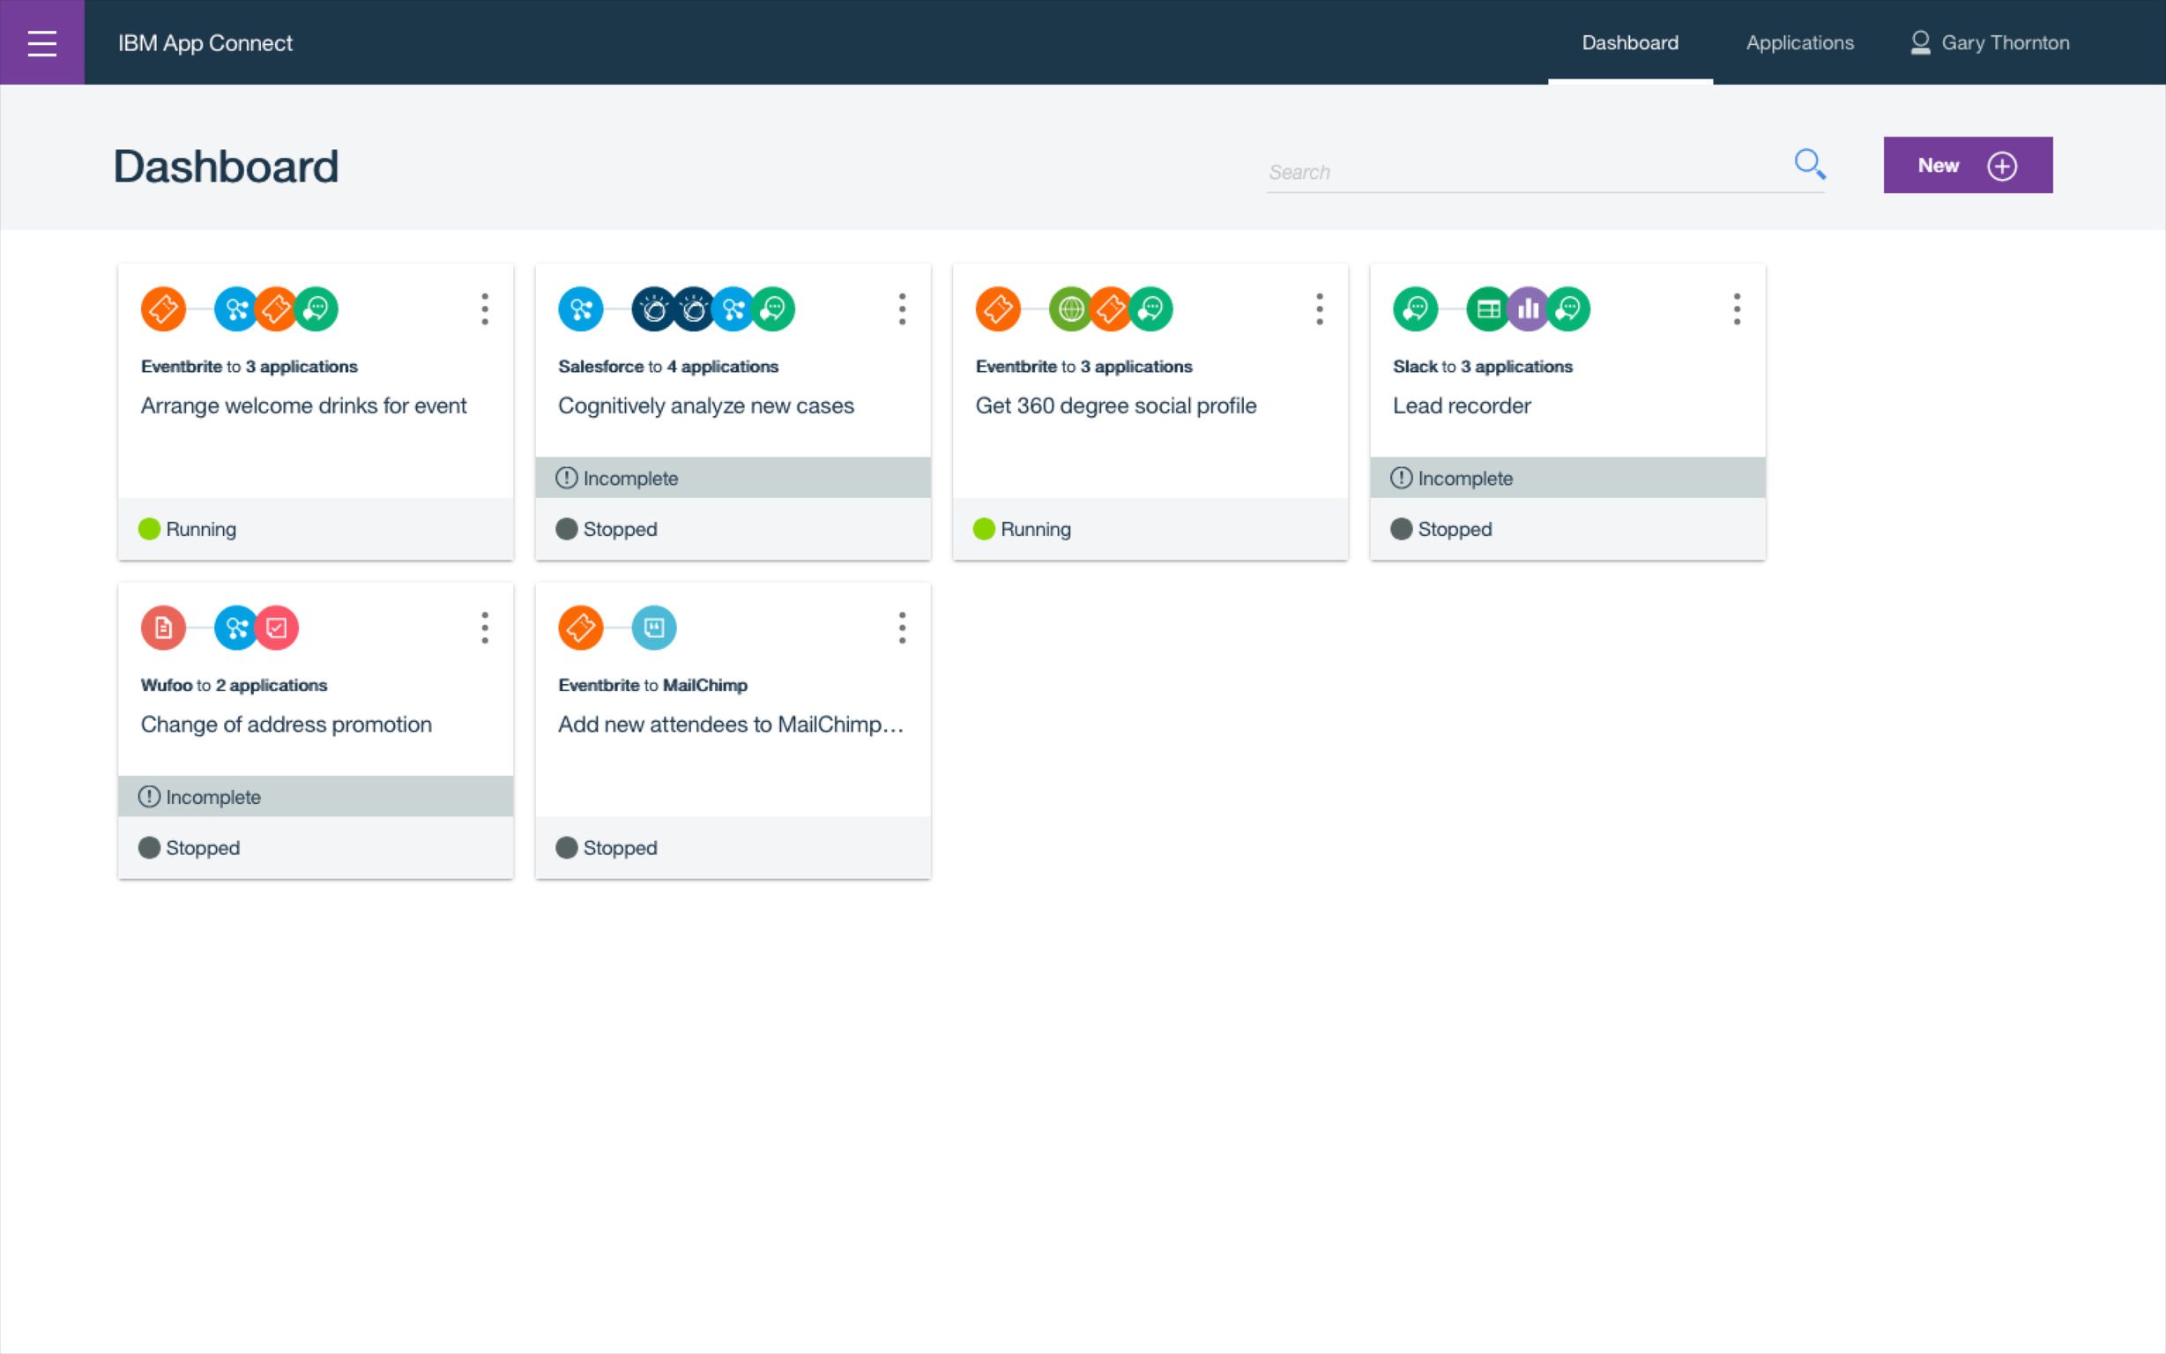Image resolution: width=2166 pixels, height=1354 pixels.
Task: Open the options menu on Cognitively analyze new cases card
Action: pos(902,309)
